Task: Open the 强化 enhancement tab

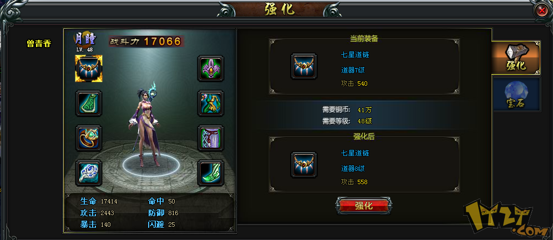Action: click(516, 58)
